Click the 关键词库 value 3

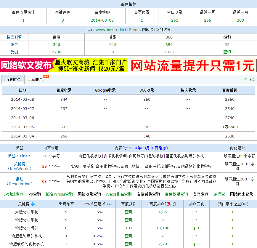point(62,20)
